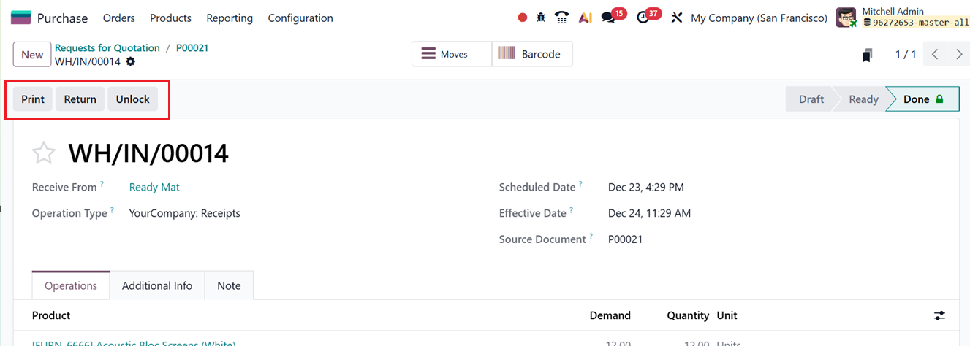Select the Note tab
The width and height of the screenshot is (970, 346).
[229, 285]
